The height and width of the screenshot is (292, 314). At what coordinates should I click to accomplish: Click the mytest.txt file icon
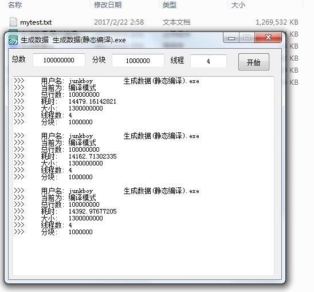coord(13,22)
